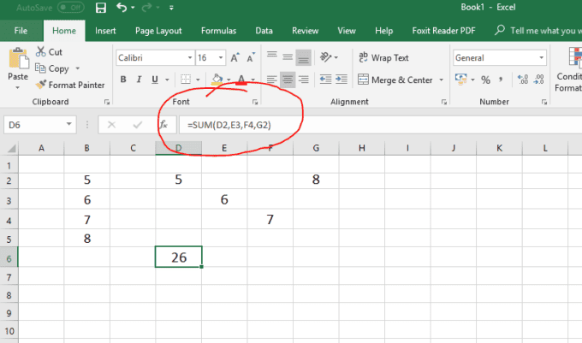Click the Tell me what you want search box
The image size is (582, 343).
coord(538,31)
